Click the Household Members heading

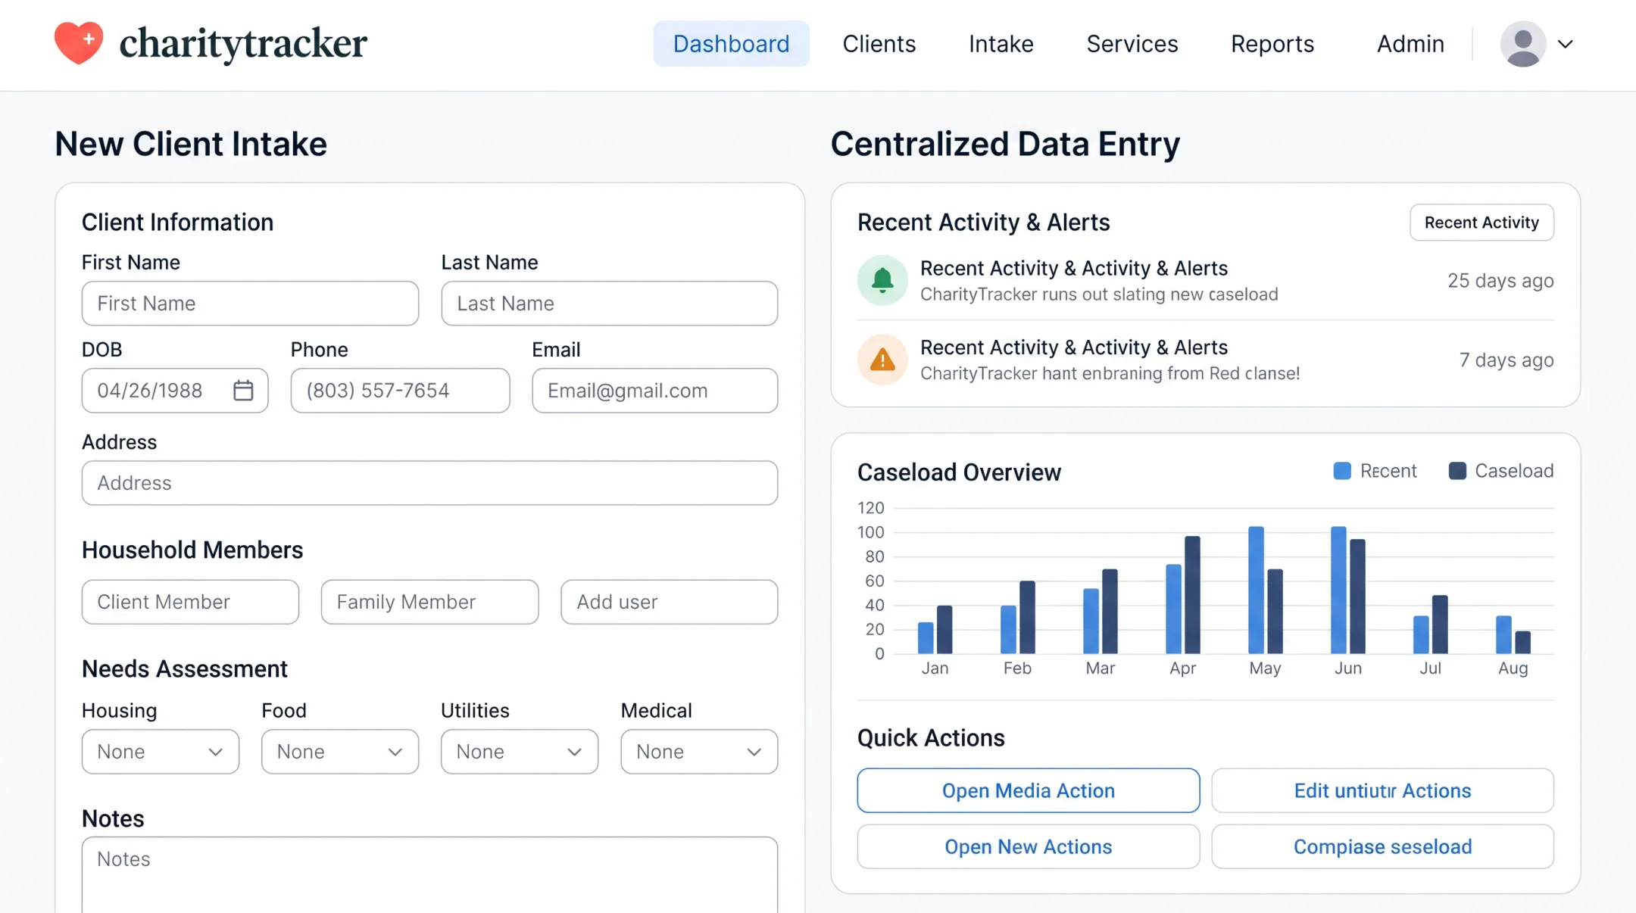[x=192, y=550]
